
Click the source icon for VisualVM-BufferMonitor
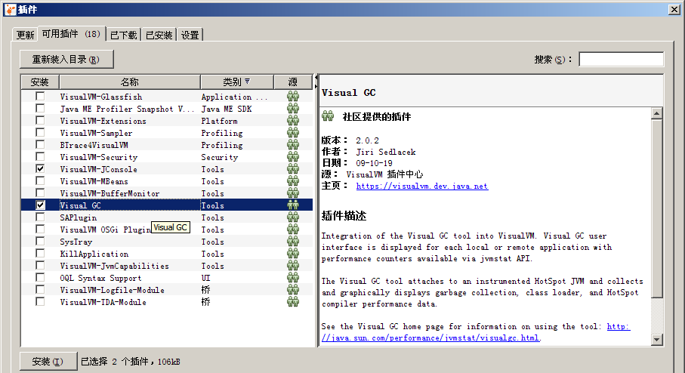293,193
